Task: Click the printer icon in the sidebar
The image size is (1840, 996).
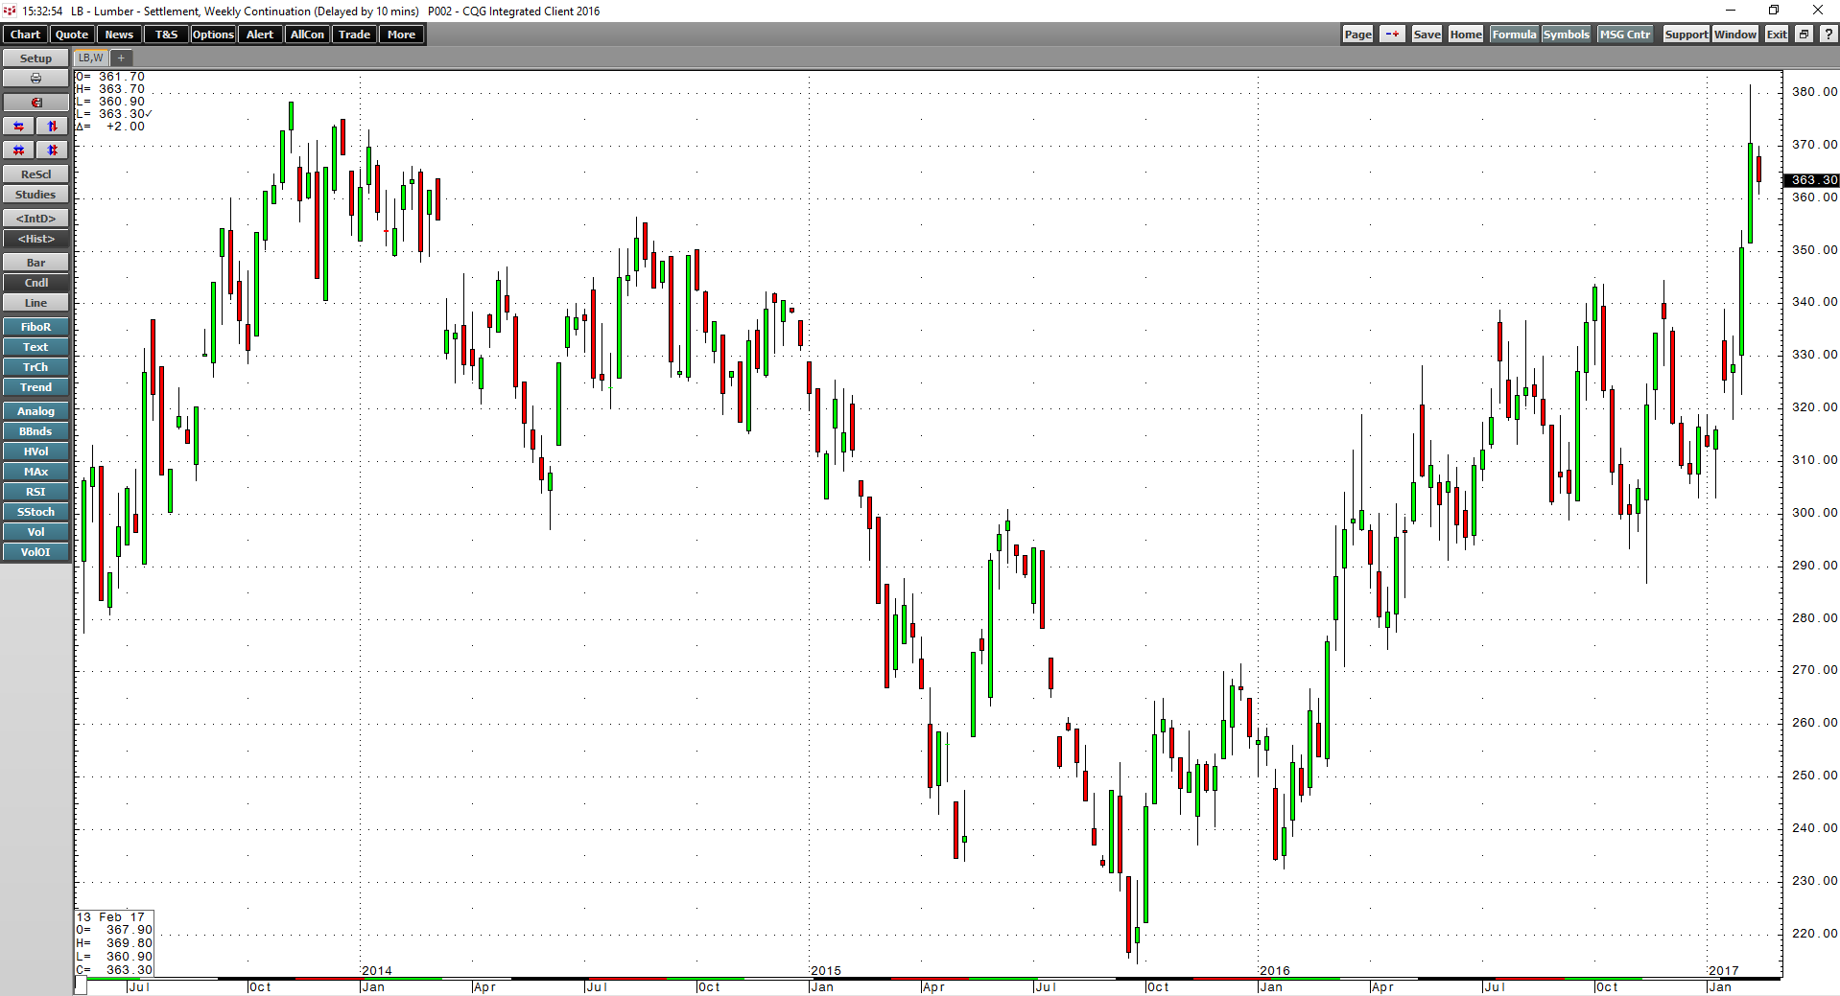Action: pos(35,79)
